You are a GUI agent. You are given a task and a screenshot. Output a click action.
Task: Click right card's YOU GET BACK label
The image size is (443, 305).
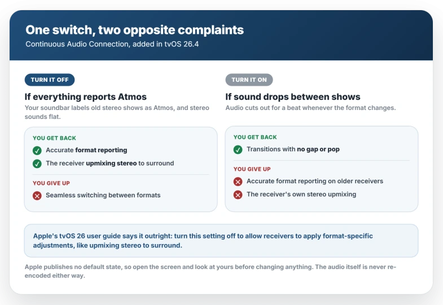pyautogui.click(x=256, y=137)
